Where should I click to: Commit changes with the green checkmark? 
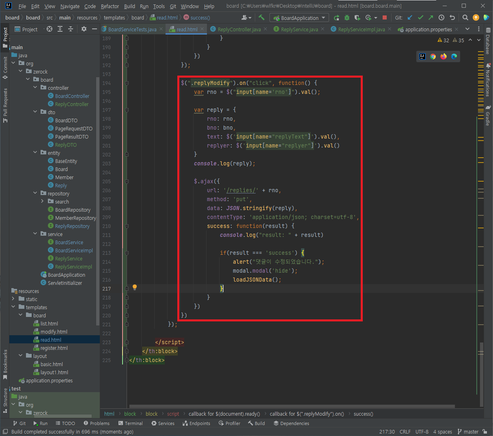click(420, 17)
